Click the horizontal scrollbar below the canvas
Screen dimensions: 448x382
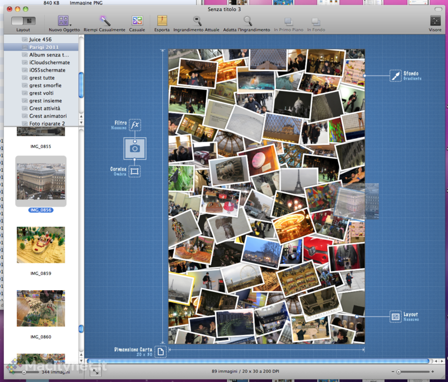coord(258,361)
